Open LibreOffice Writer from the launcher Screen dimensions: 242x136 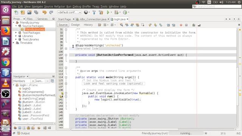(6, 41)
